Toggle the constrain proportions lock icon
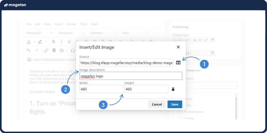The height and width of the screenshot is (133, 267). (173, 89)
